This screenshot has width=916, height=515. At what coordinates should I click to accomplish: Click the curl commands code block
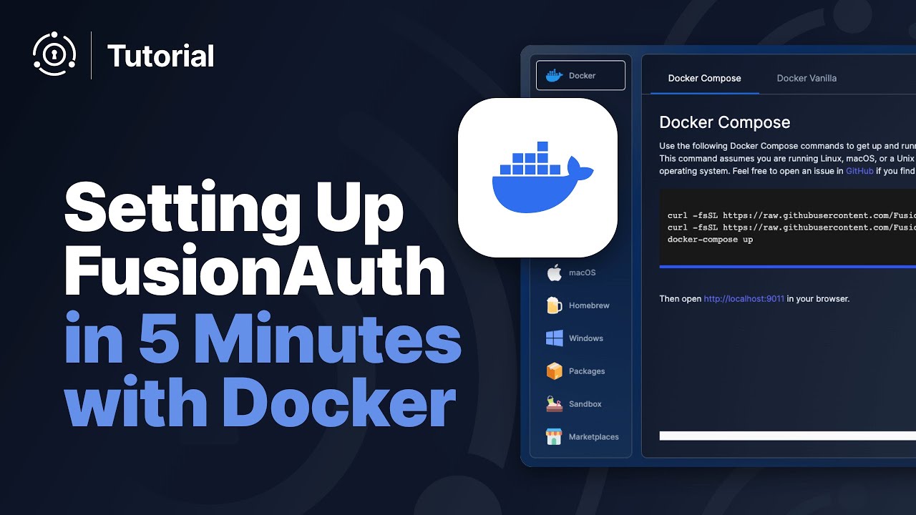coord(787,227)
